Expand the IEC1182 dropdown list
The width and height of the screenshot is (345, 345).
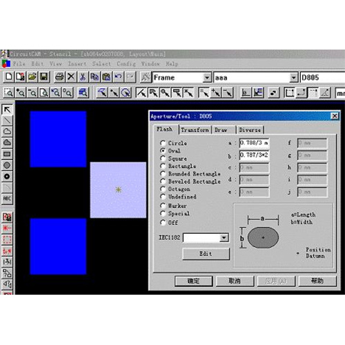click(x=224, y=237)
